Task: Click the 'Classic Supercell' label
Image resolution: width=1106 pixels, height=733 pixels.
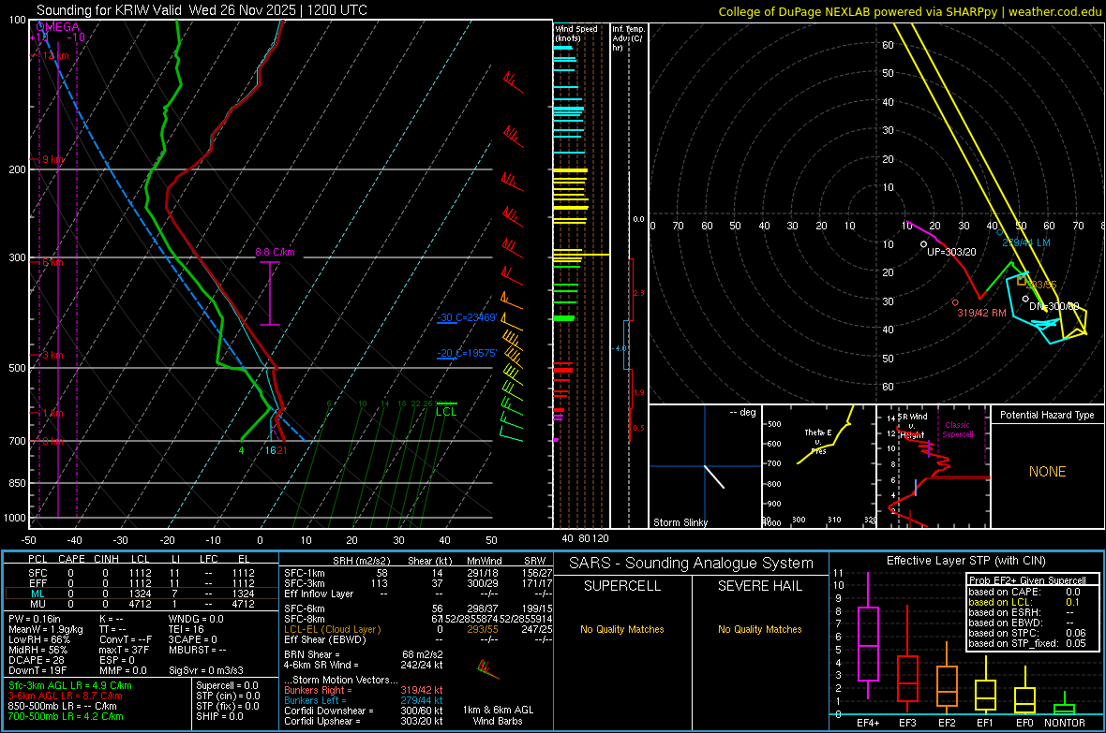Action: (957, 430)
